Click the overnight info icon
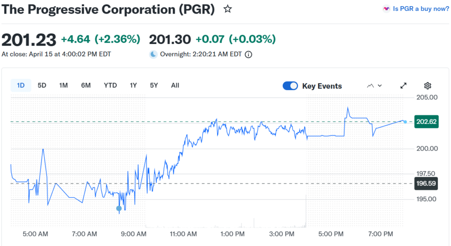The height and width of the screenshot is (246, 451). tap(248, 54)
